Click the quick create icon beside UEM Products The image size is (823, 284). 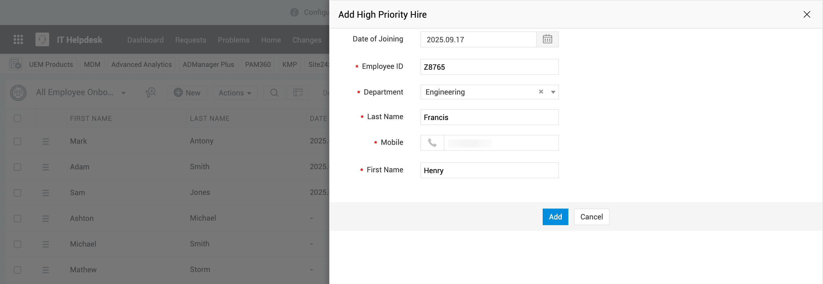point(16,64)
